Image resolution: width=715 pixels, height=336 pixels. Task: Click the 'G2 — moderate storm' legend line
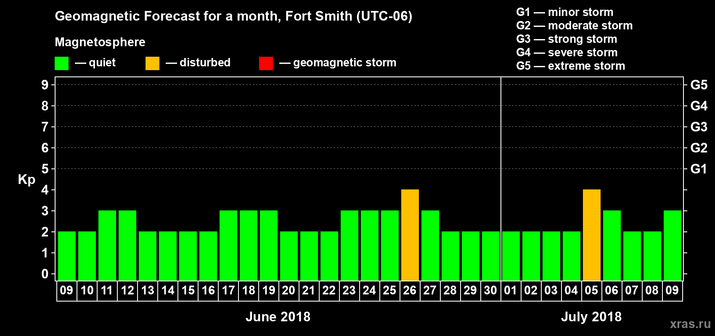click(575, 26)
